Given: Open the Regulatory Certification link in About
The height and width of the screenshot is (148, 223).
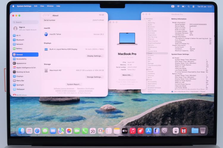Looking at the screenshot, I should pos(86,89).
